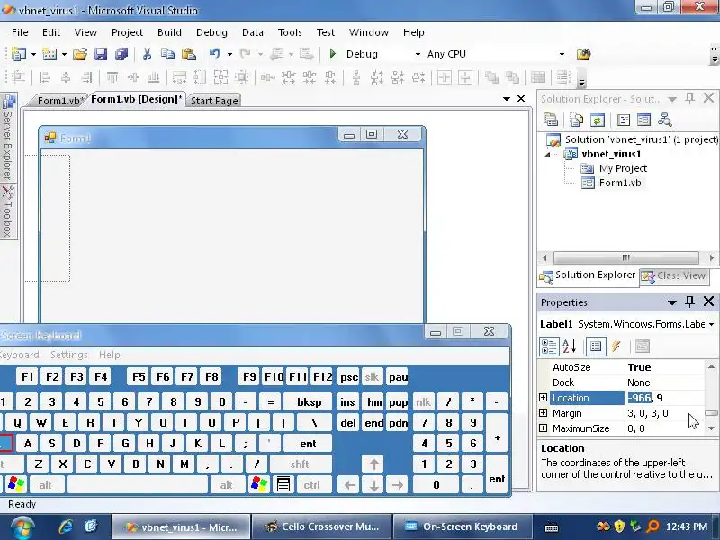The image size is (720, 540).
Task: Save the file with the floppy icon
Action: (101, 54)
